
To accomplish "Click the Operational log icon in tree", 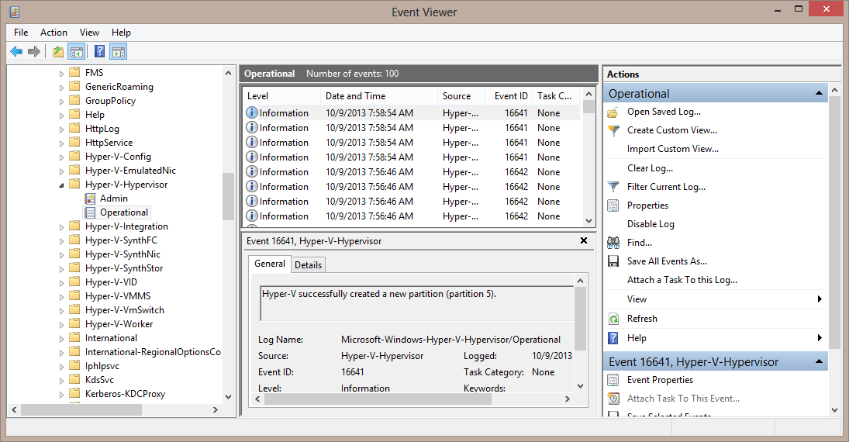I will pos(90,213).
